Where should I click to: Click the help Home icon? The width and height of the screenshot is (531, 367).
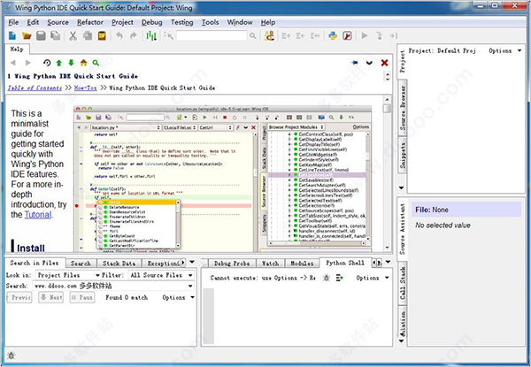click(83, 63)
